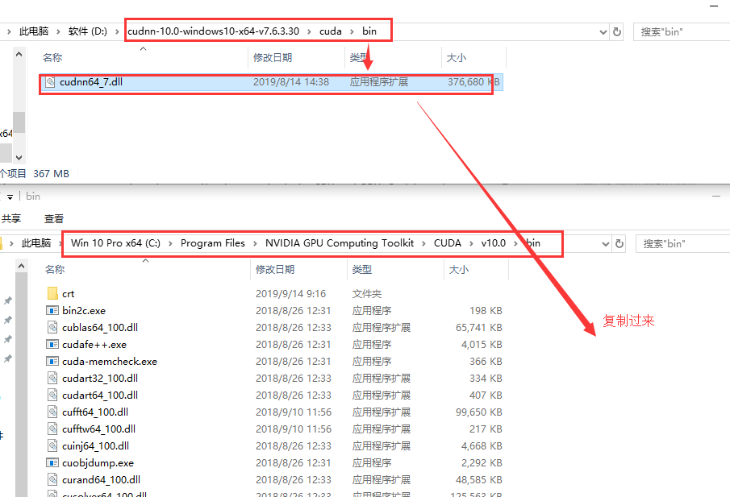Expand chevron after Win 10 Pro x64 breadcrumb
This screenshot has width=730, height=497.
(170, 243)
